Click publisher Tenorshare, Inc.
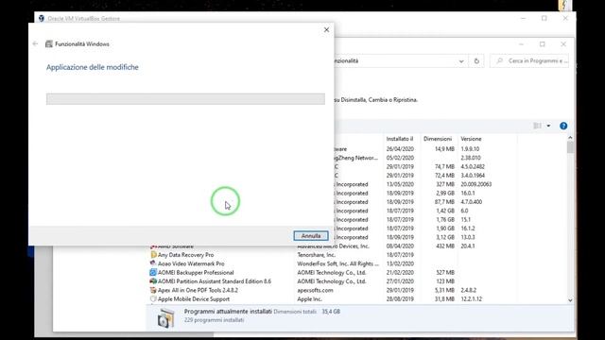This screenshot has height=340, width=605. point(317,255)
